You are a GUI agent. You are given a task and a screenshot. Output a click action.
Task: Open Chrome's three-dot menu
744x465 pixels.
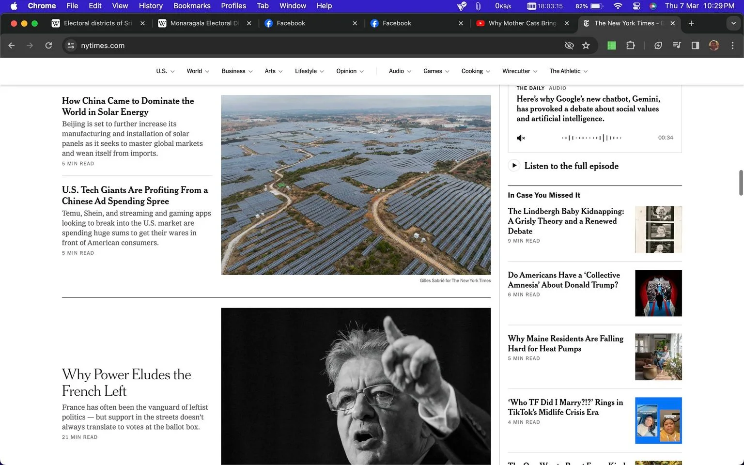point(732,46)
